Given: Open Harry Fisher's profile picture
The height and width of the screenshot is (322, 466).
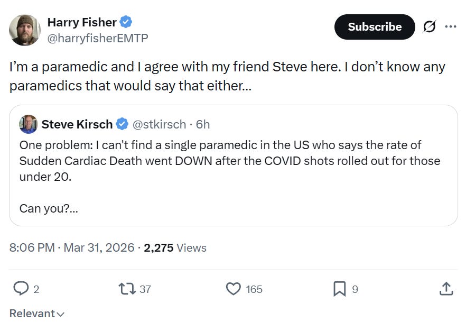Looking at the screenshot, I should pyautogui.click(x=25, y=30).
